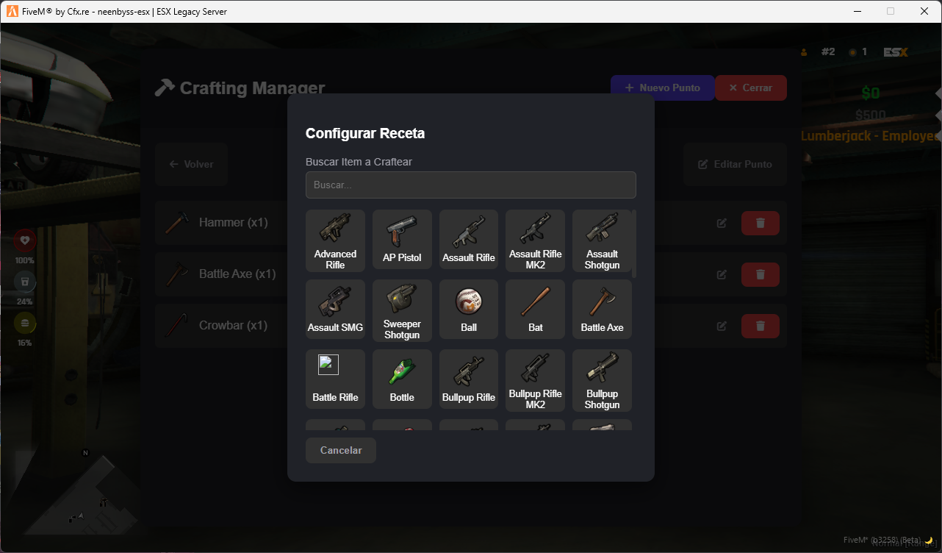Viewport: 942px width, 553px height.
Task: Choose the Bullpup Rifle MK2 item
Action: (535, 380)
